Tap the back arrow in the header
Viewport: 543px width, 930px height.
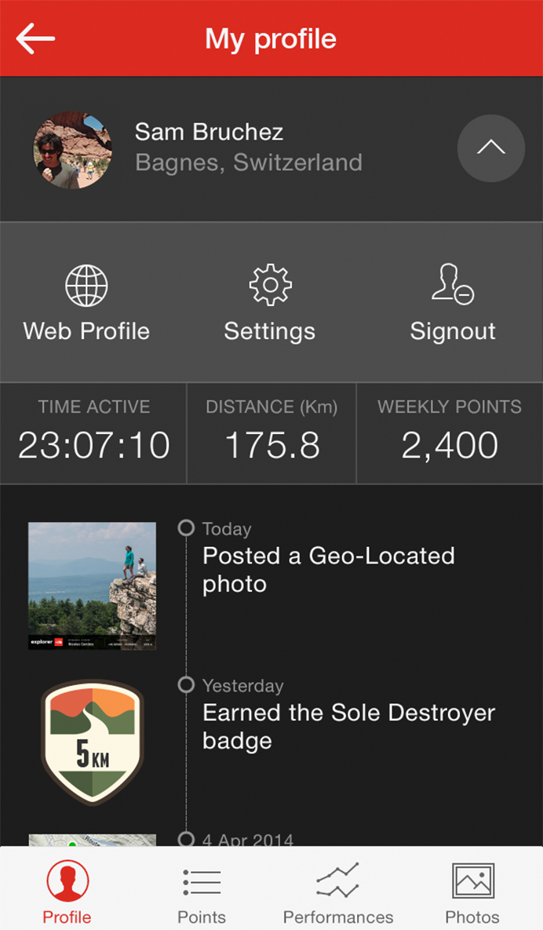pos(35,38)
